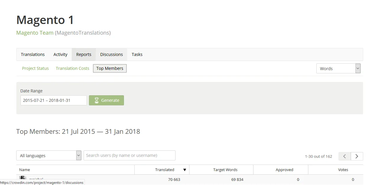The width and height of the screenshot is (378, 185).
Task: Click the hourglass icon in Generate
Action: pos(96,100)
